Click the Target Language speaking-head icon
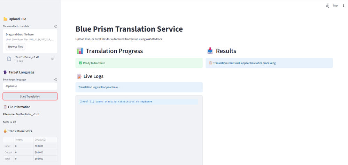Viewport: 348px width, 165px height. 5,72
